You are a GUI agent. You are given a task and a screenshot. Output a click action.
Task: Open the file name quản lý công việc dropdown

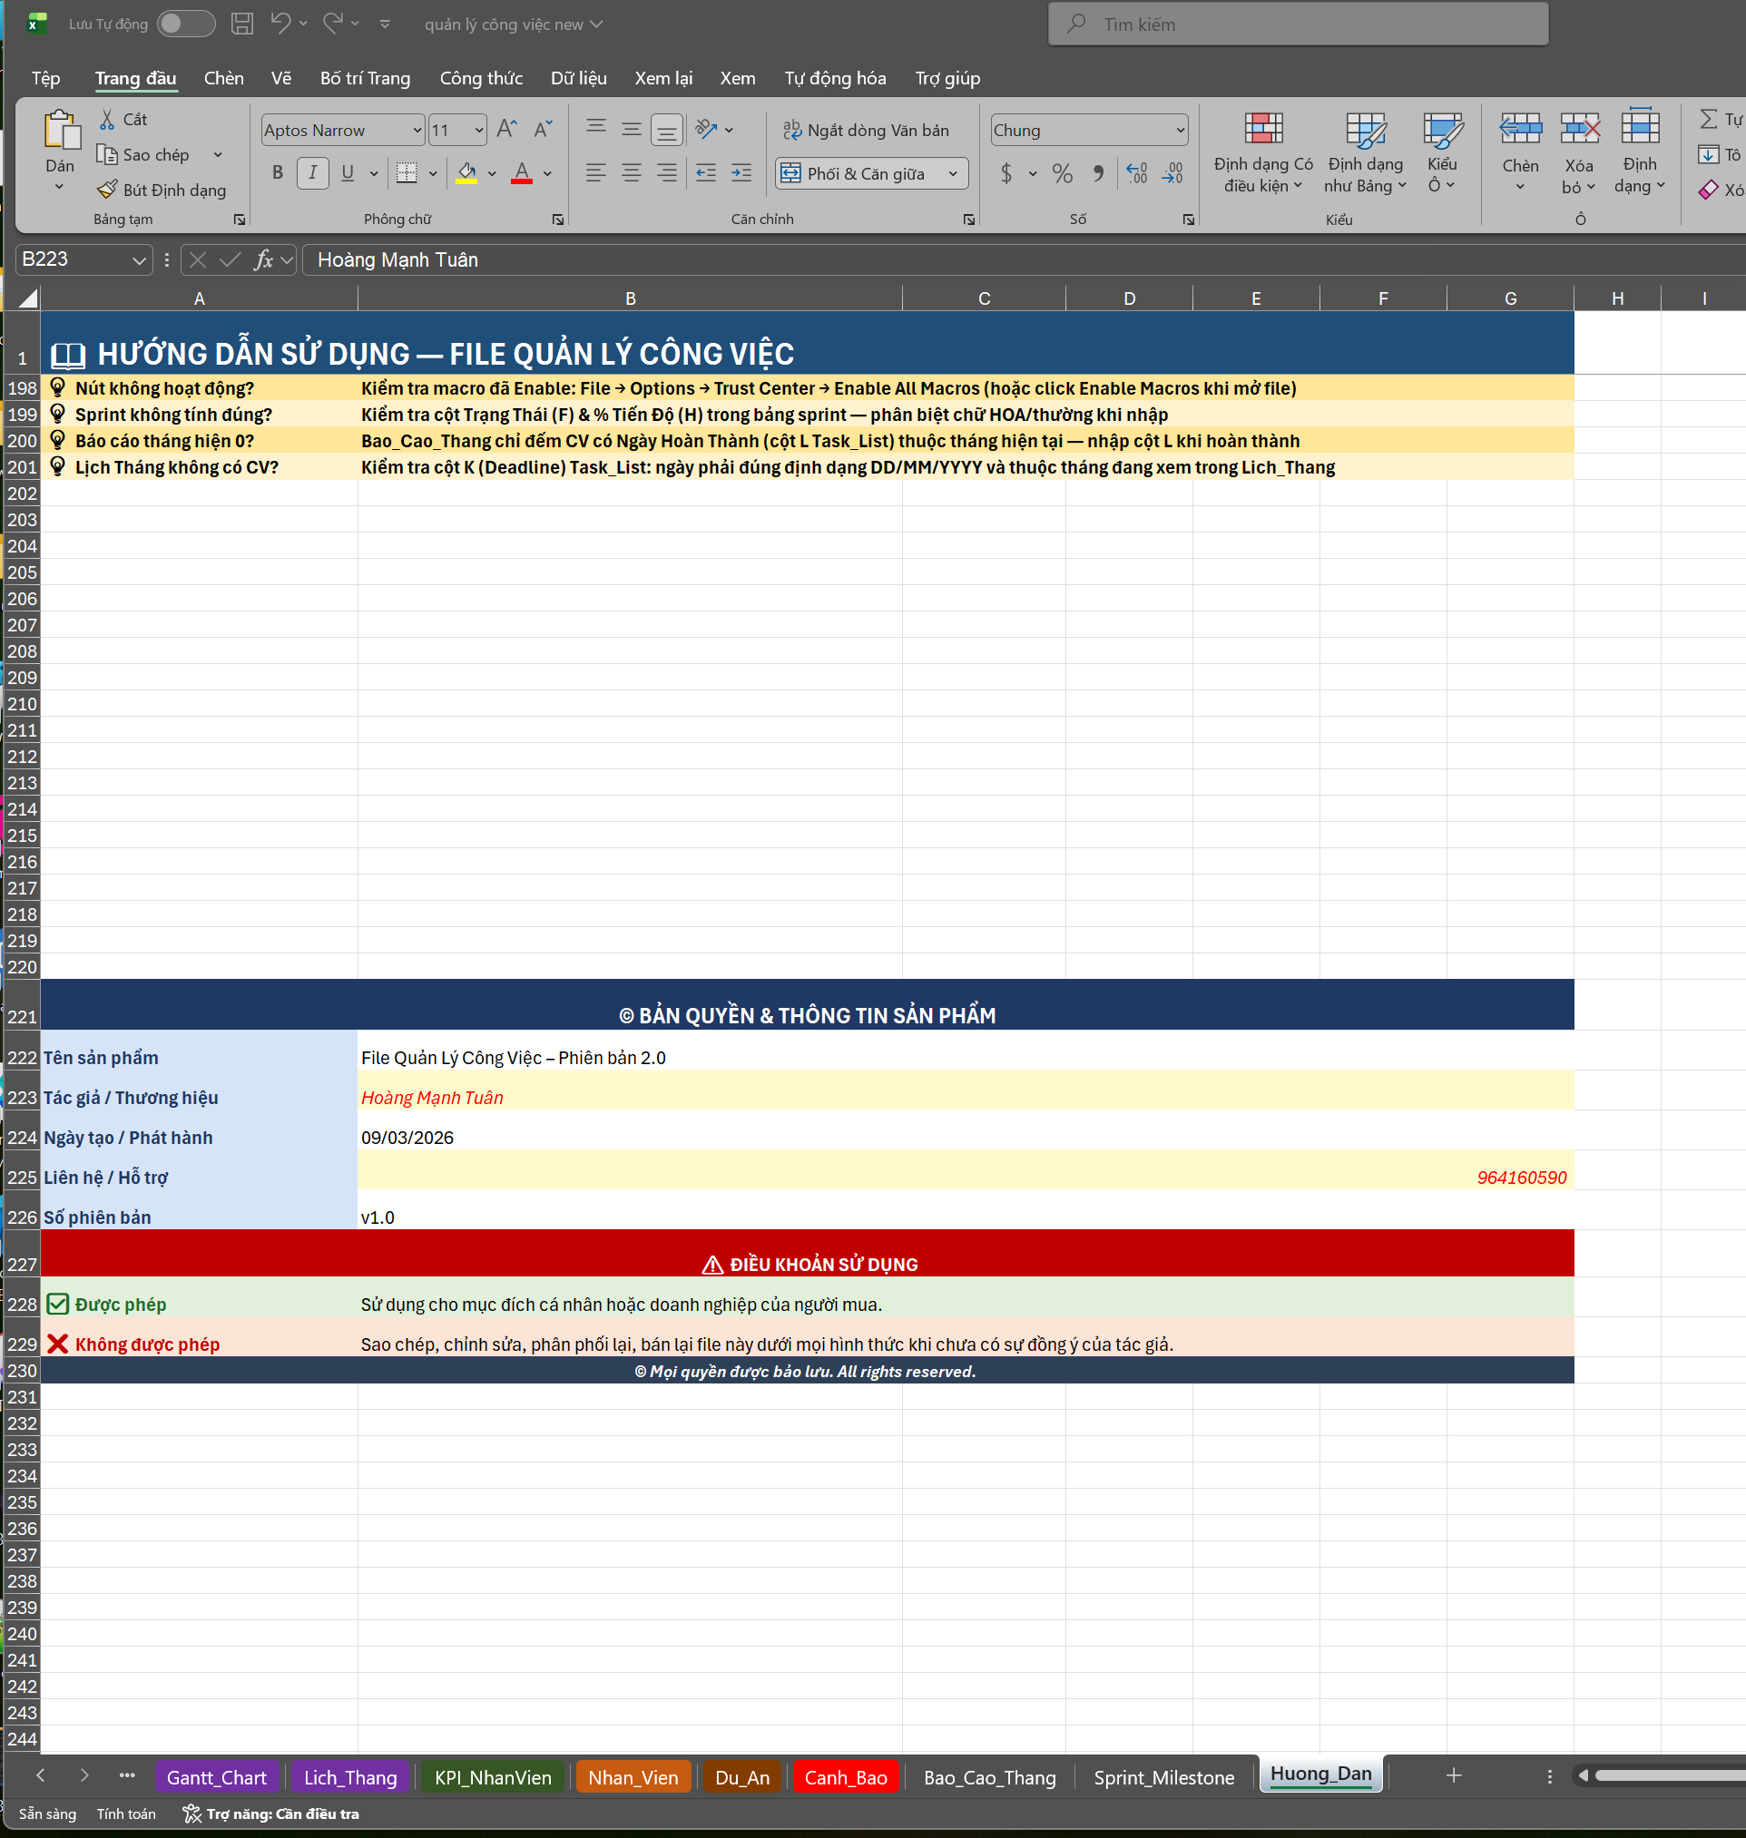coord(514,24)
